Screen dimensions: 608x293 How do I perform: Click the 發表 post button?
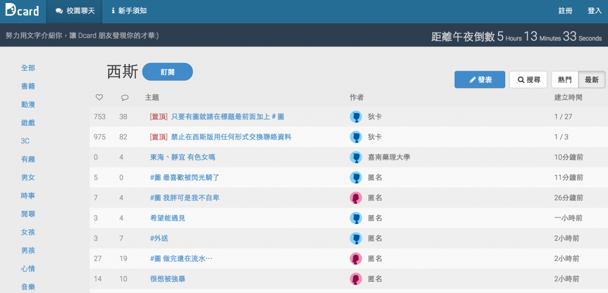click(x=480, y=80)
